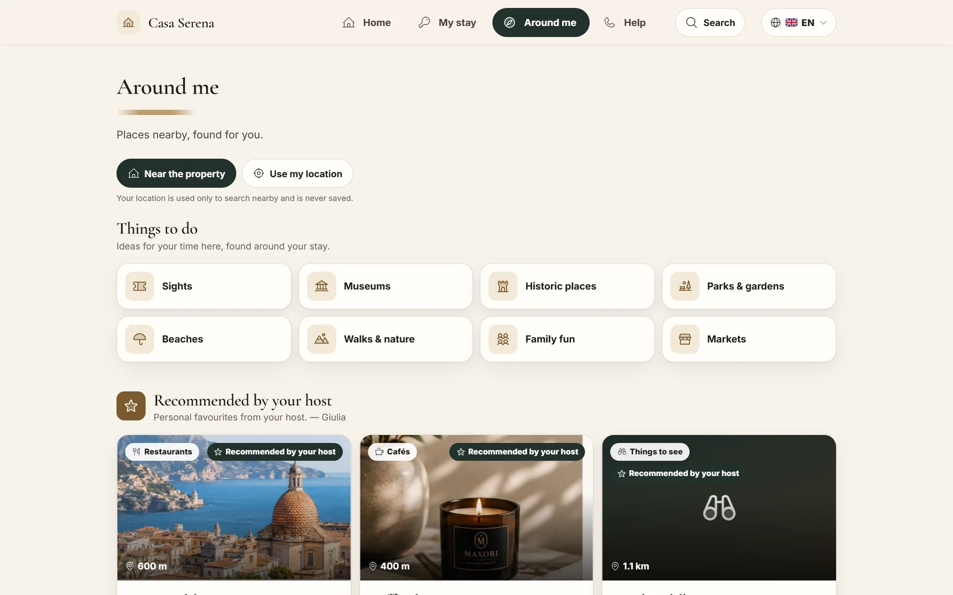Open the Museums category card
This screenshot has height=595, width=953.
pos(385,286)
